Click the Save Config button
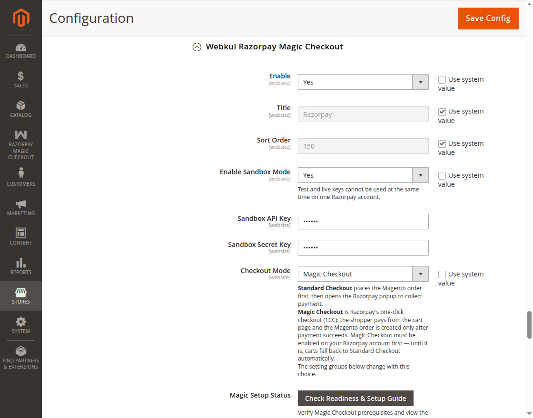Image resolution: width=533 pixels, height=418 pixels. (488, 19)
